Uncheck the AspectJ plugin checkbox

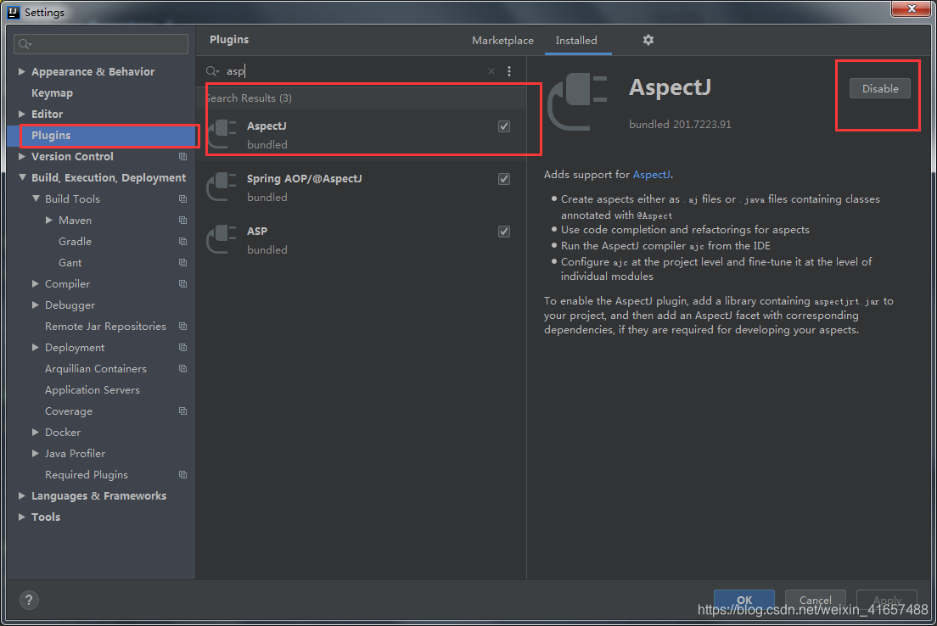[504, 126]
